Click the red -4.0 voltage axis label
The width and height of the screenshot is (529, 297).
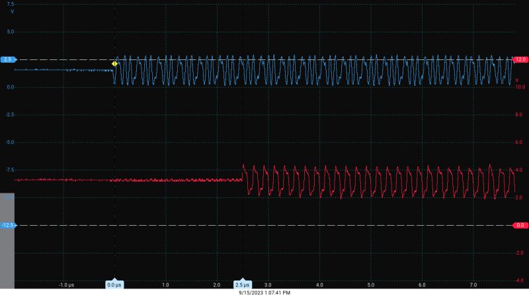[518, 280]
